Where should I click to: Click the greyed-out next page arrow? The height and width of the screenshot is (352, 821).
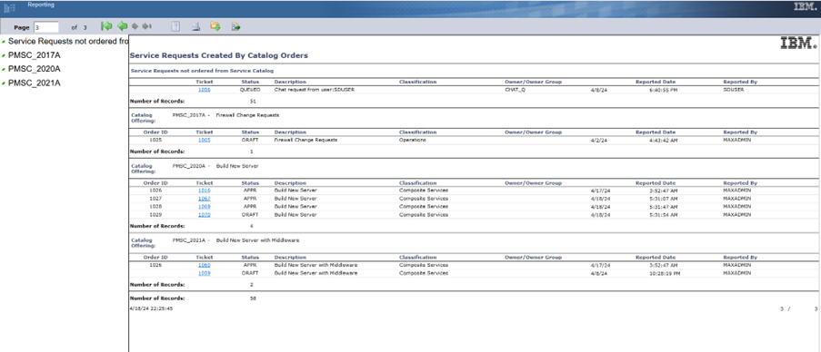pos(135,26)
